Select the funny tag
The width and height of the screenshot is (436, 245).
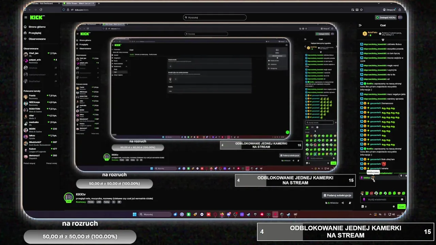click(x=107, y=202)
